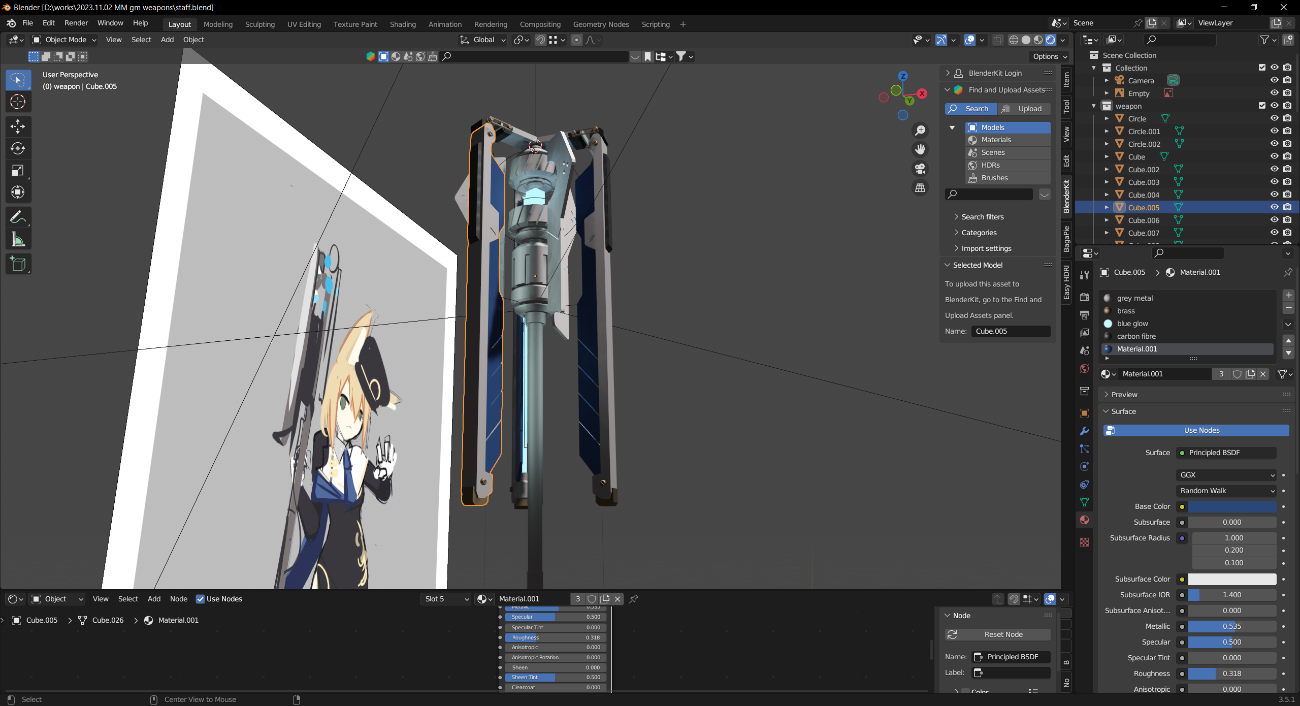Open the Slot 5 material slot dropdown
The height and width of the screenshot is (706, 1300).
click(446, 599)
